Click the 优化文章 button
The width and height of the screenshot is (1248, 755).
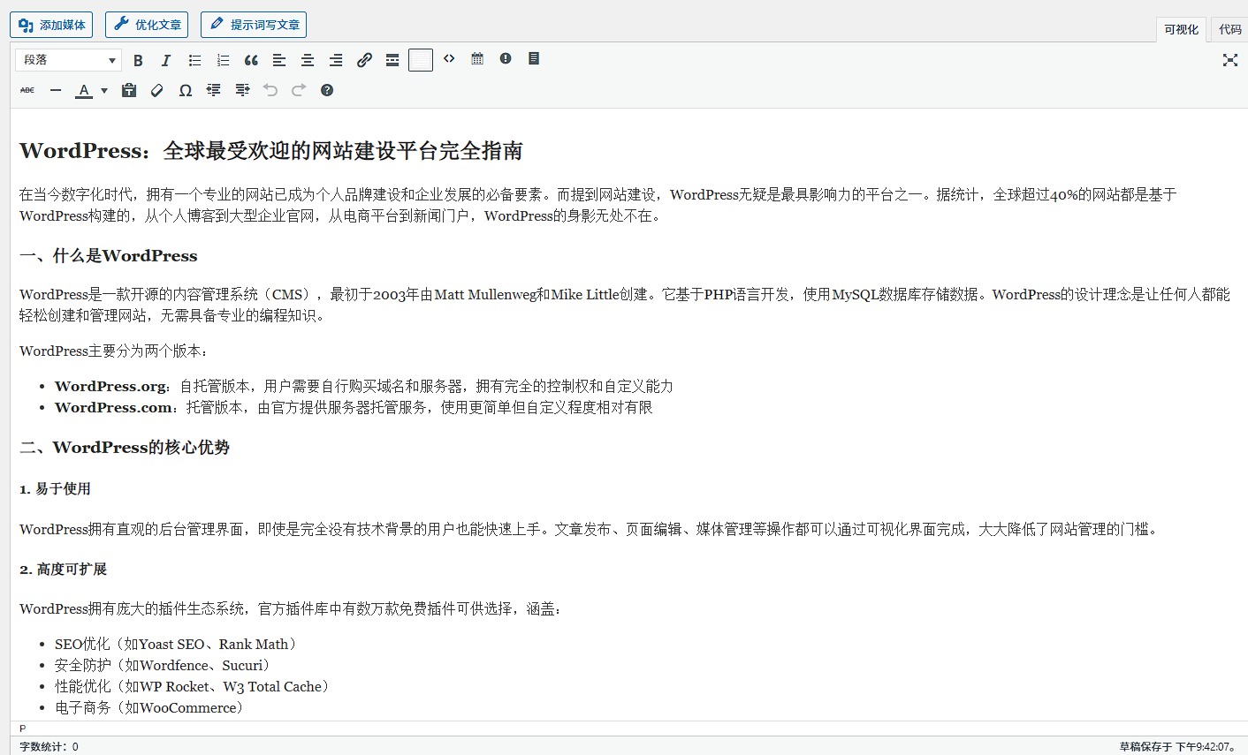(147, 25)
